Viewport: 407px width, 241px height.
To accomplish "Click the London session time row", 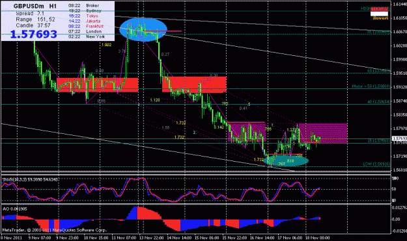I will click(85, 31).
